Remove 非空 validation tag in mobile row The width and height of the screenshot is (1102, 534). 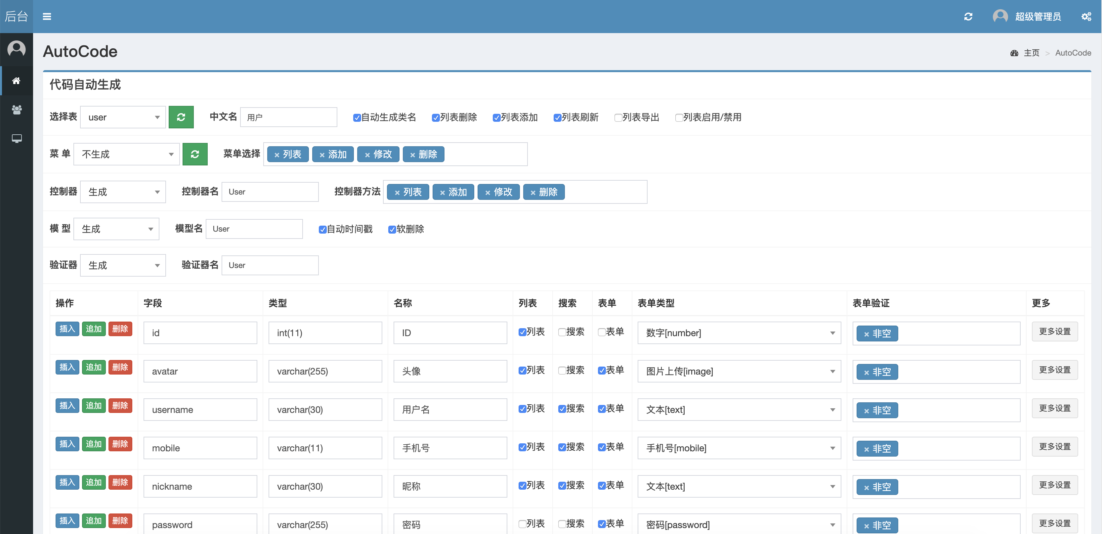tap(866, 449)
